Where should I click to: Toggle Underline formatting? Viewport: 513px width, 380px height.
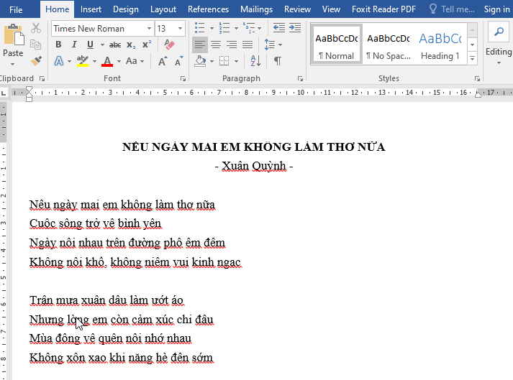pos(91,45)
